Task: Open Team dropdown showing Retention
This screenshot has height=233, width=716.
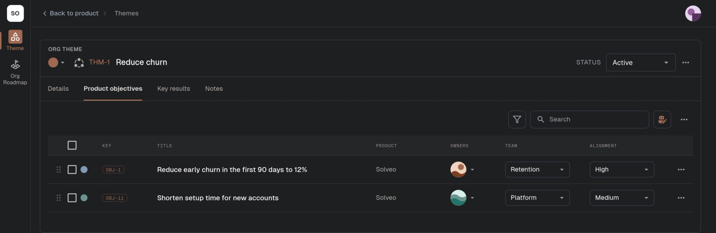Action: click(537, 170)
